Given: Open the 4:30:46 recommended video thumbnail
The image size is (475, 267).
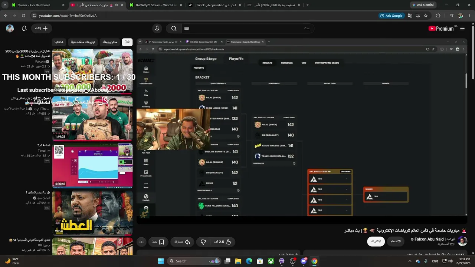Looking at the screenshot, I should coord(92,166).
